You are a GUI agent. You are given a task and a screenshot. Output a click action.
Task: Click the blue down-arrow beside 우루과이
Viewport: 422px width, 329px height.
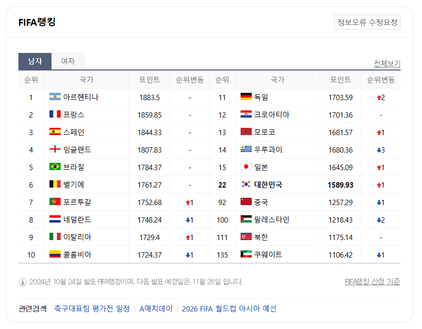click(x=379, y=150)
